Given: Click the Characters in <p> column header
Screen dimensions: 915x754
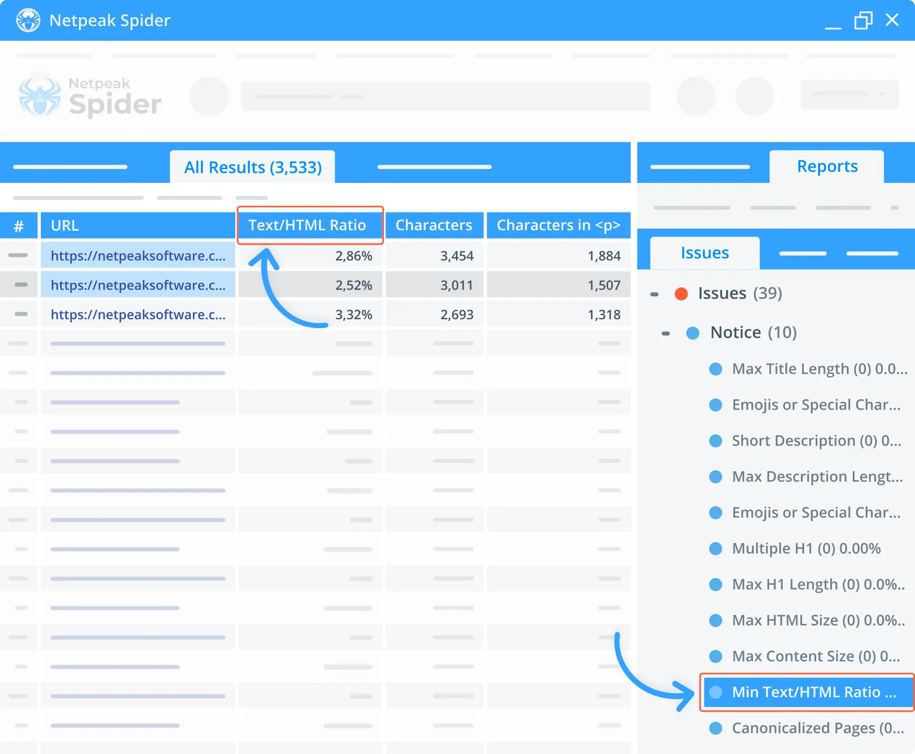Looking at the screenshot, I should point(558,225).
